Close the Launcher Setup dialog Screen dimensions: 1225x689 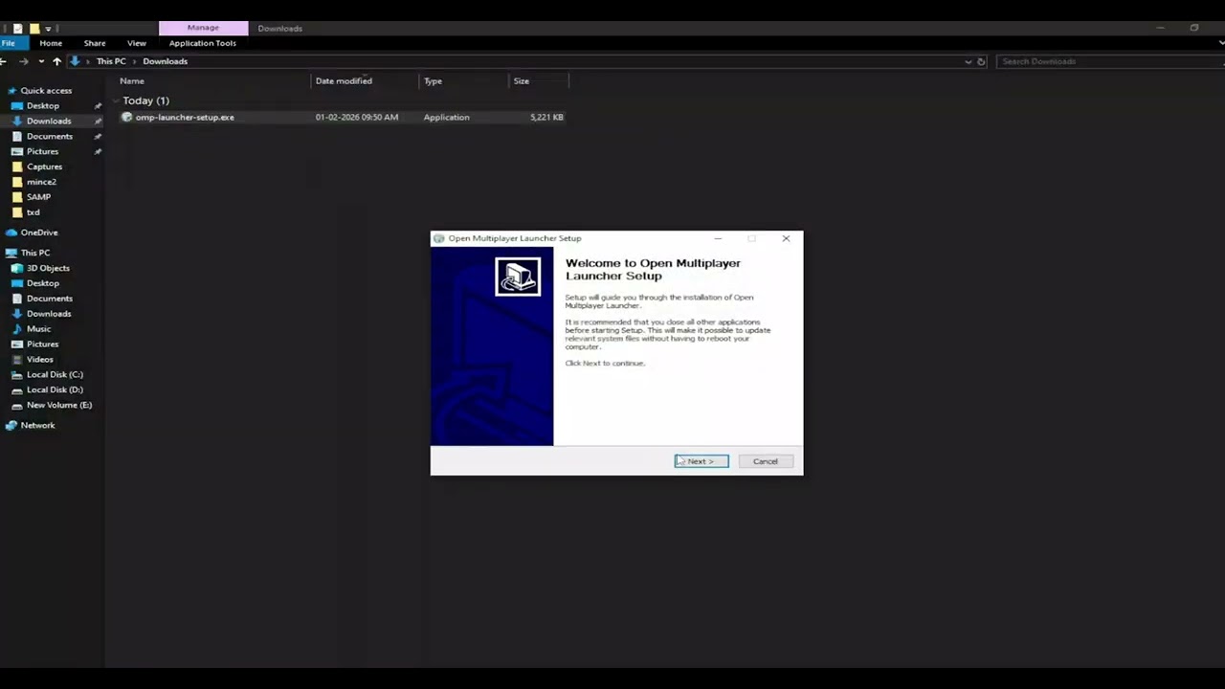click(786, 238)
